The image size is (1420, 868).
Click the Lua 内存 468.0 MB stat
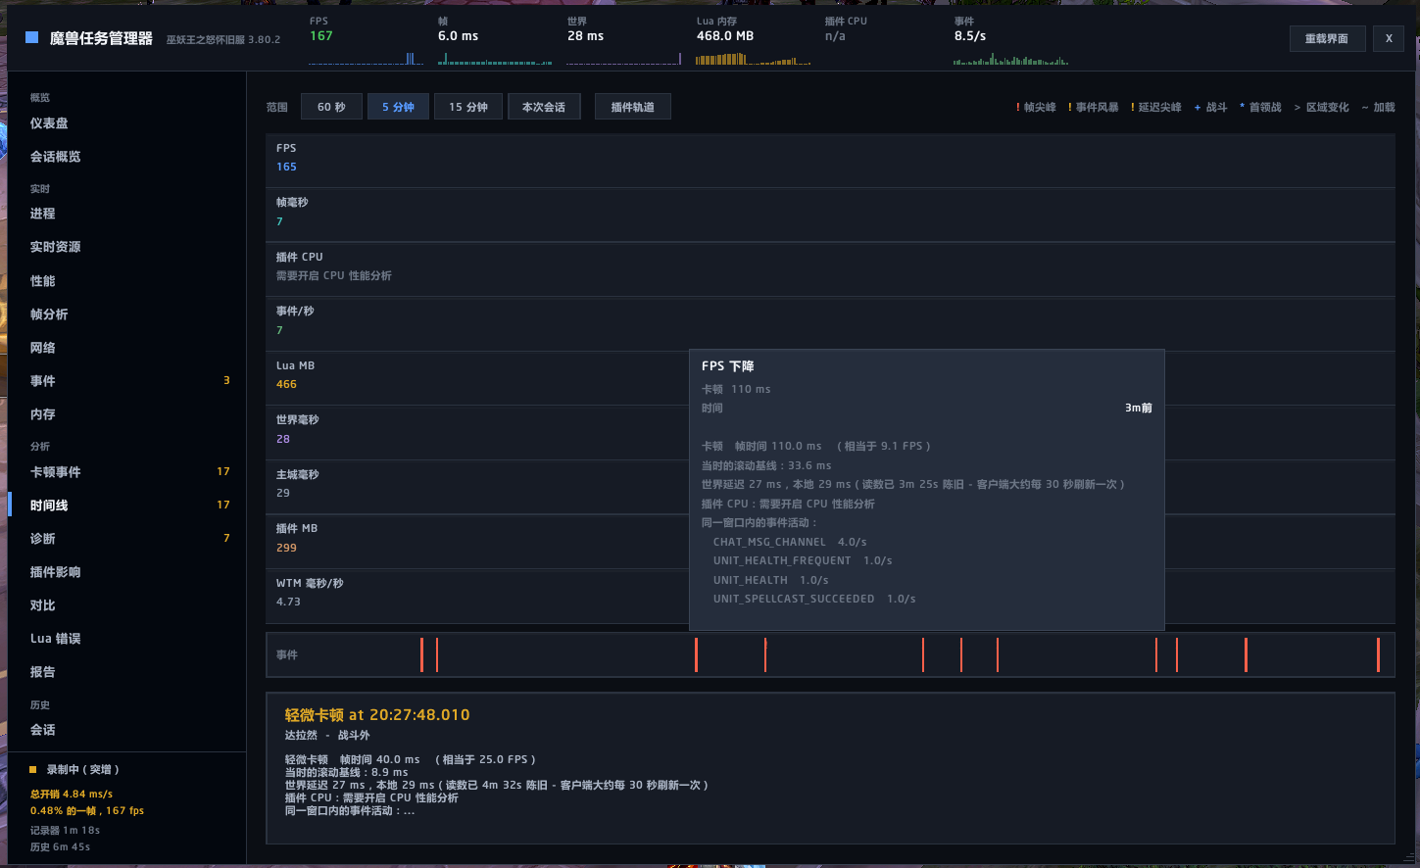click(x=753, y=40)
